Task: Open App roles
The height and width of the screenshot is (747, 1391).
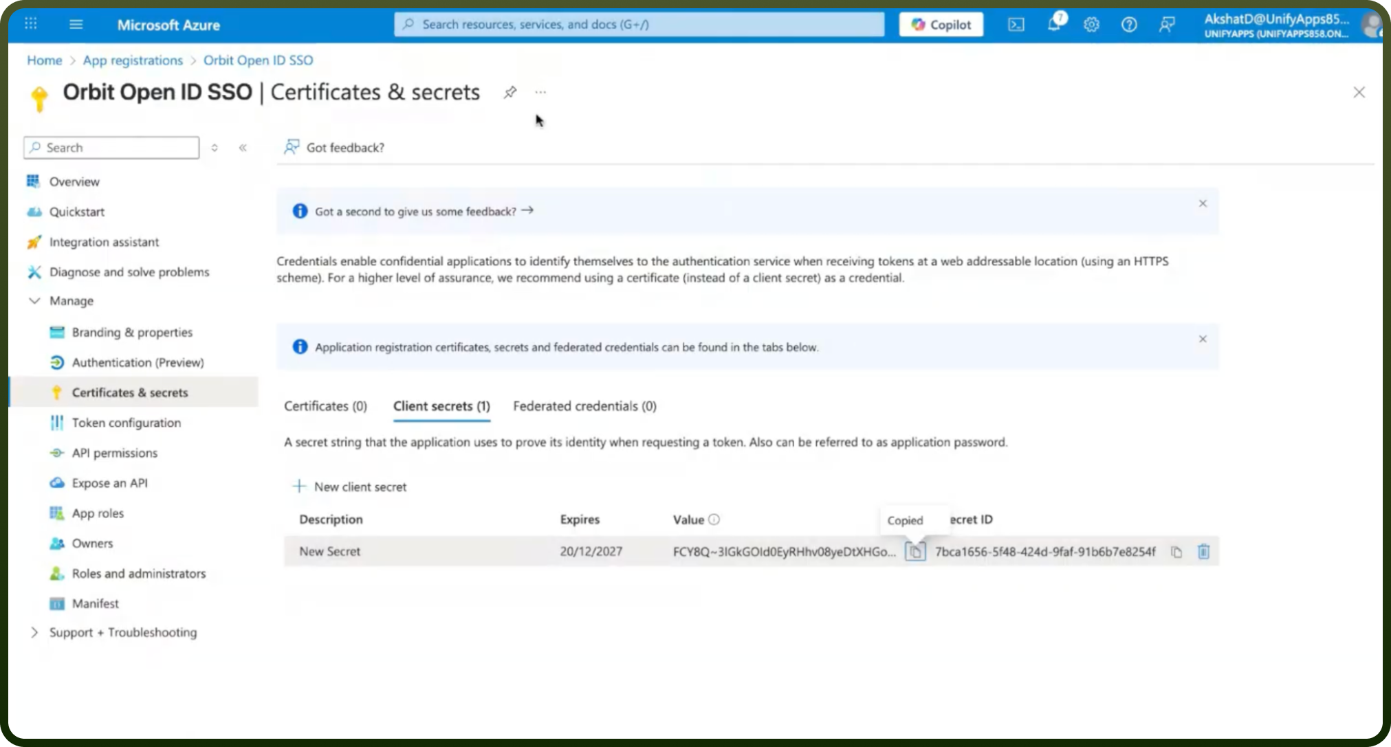Action: pyautogui.click(x=98, y=513)
